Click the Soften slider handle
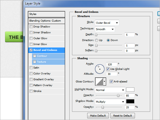This screenshot has width=160, height=120. 96,51
